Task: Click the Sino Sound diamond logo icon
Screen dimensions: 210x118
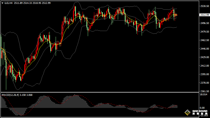Action: [188, 113]
